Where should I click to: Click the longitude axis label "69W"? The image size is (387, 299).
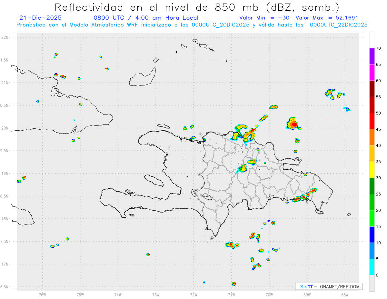coord(307,294)
